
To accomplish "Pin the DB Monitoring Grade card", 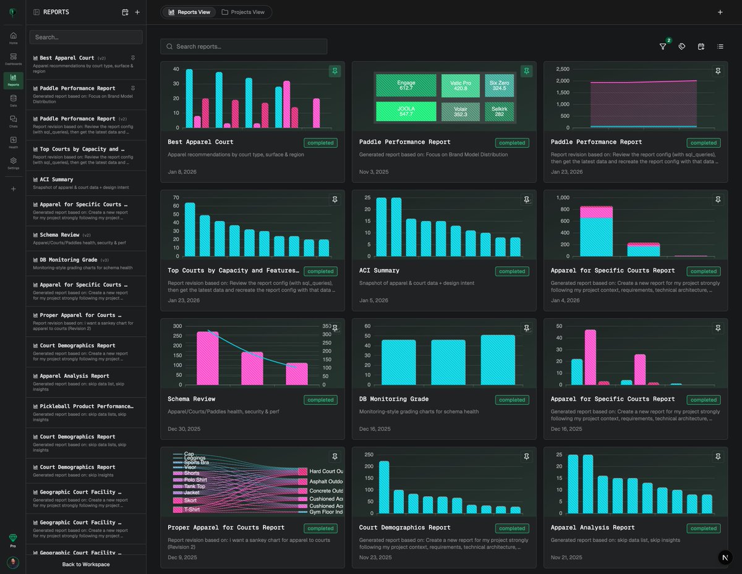I will (526, 328).
